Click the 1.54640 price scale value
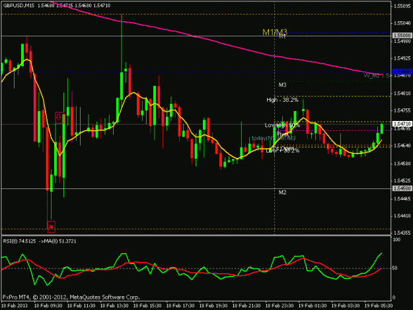This screenshot has width=413, height=310. pos(402,145)
